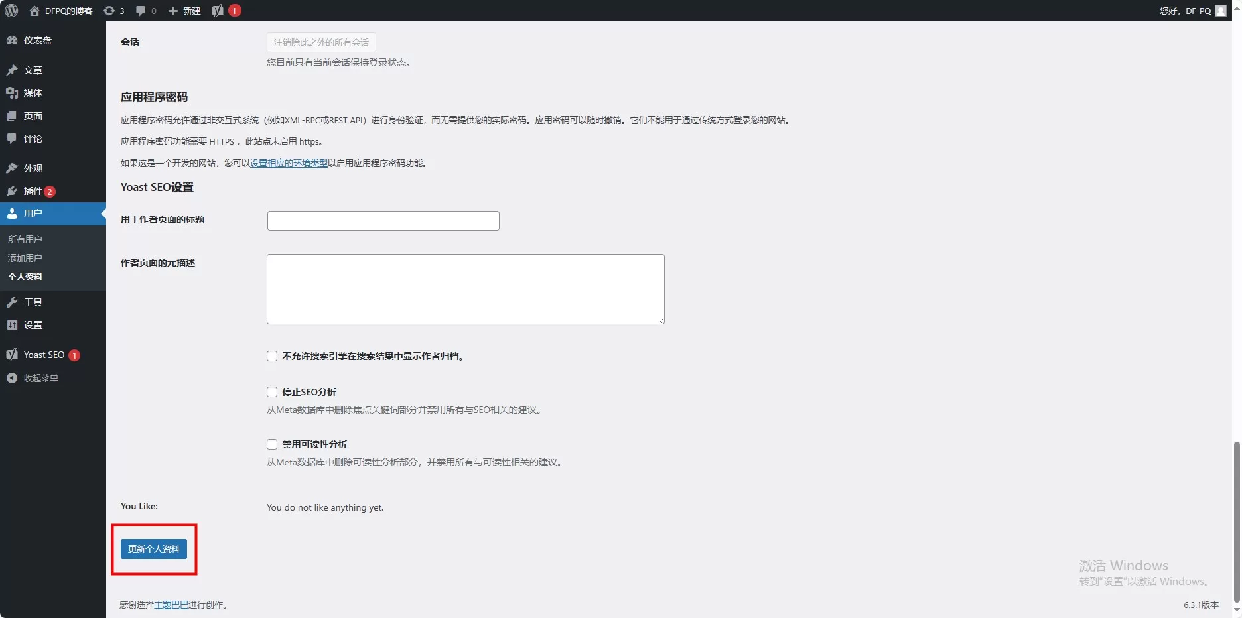Image resolution: width=1242 pixels, height=618 pixels.
Task: Click the red notification badge on 插件
Action: coord(50,192)
